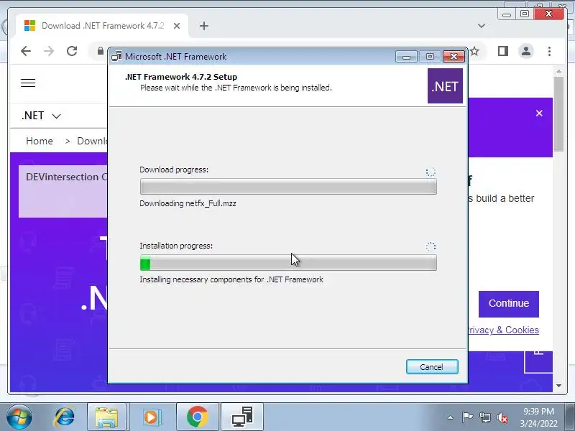Dismiss the purple banner with X
The image size is (575, 431).
[539, 113]
